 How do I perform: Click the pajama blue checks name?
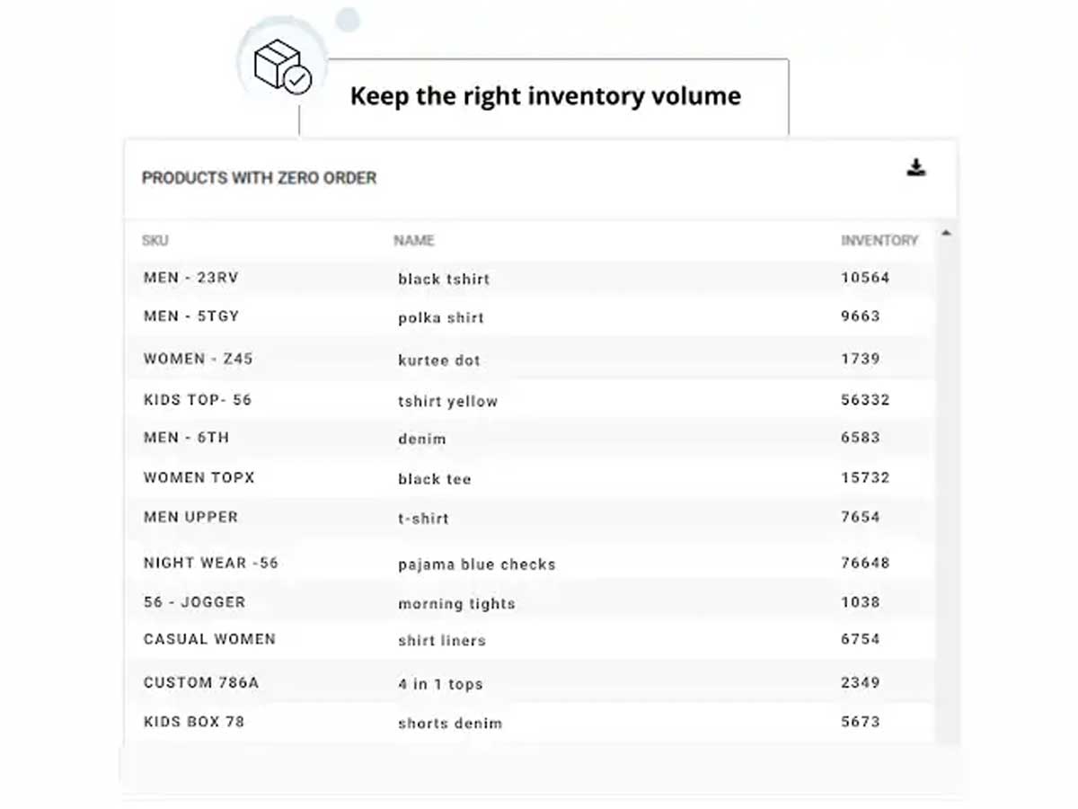point(477,565)
